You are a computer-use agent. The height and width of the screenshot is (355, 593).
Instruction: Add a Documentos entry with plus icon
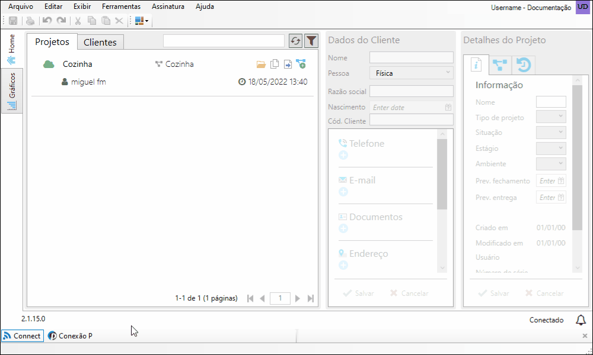343,228
